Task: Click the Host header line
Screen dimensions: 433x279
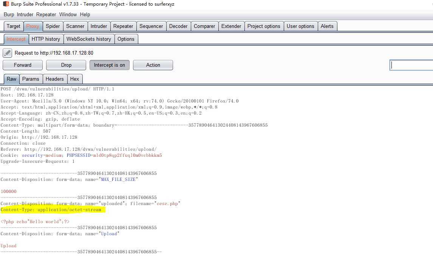Action: (27, 95)
